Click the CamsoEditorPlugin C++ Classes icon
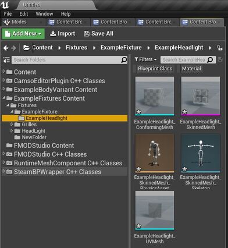Image resolution: width=228 pixels, height=248 pixels. click(9, 81)
